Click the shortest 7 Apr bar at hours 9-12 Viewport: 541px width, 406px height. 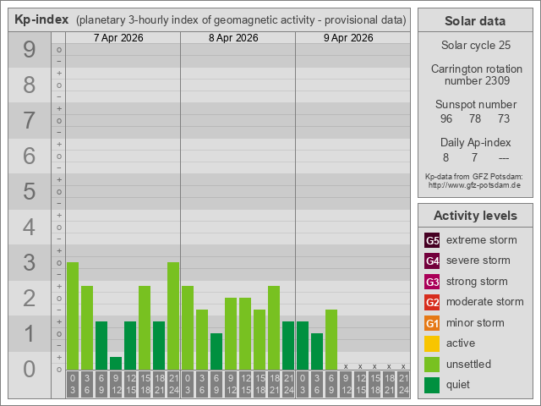tap(116, 363)
